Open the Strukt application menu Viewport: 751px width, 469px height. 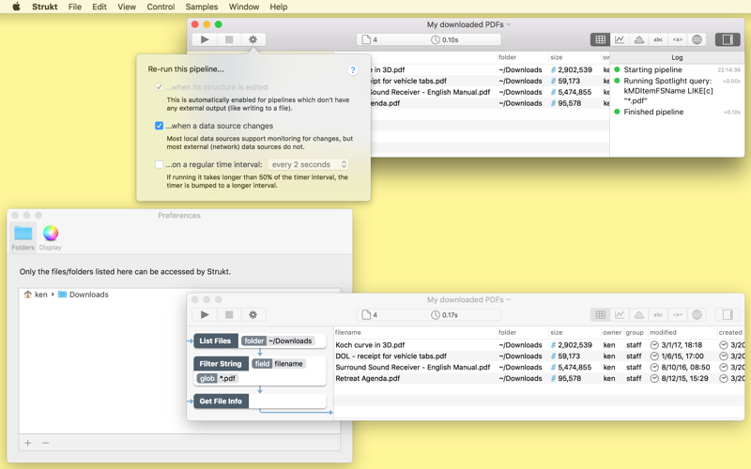click(44, 7)
